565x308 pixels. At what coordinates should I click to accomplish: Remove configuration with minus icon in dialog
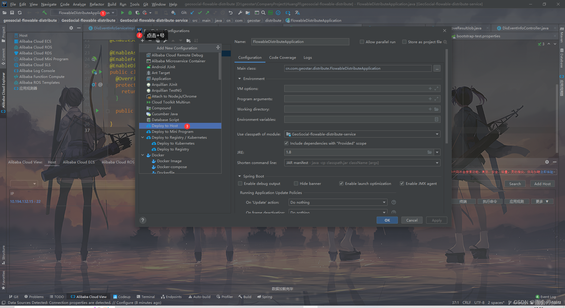click(x=150, y=41)
